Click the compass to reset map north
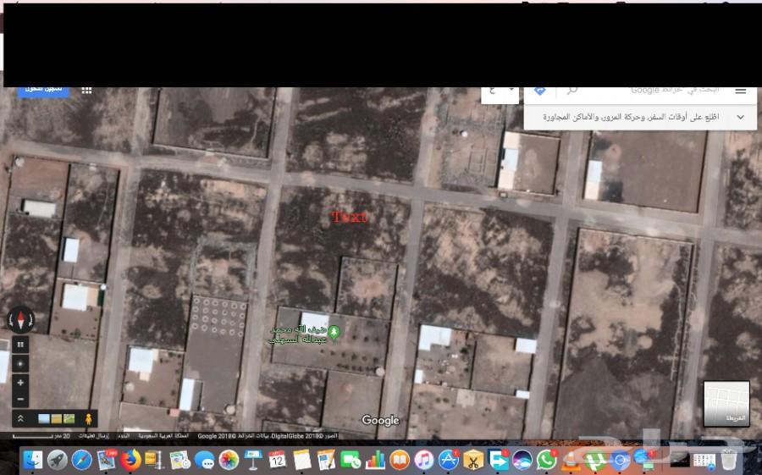The height and width of the screenshot is (475, 762). [x=21, y=320]
